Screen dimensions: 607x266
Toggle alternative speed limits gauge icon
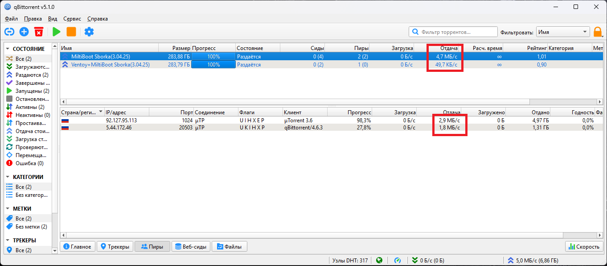(x=398, y=260)
